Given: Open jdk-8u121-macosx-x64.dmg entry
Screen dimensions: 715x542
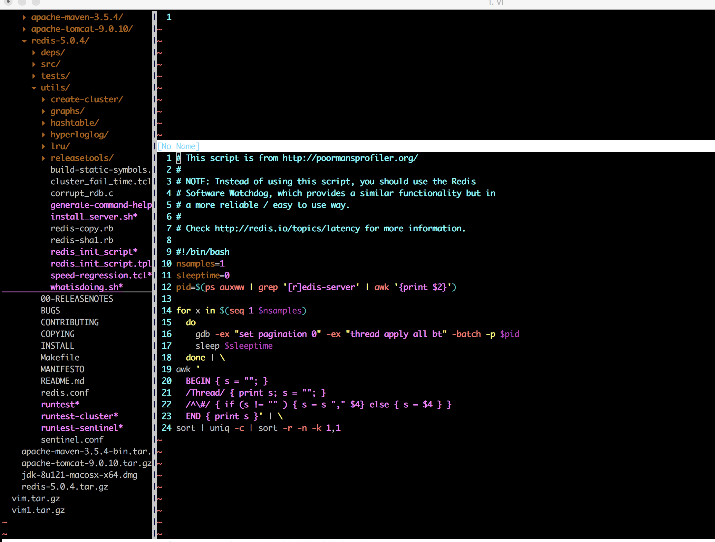Looking at the screenshot, I should pyautogui.click(x=79, y=475).
